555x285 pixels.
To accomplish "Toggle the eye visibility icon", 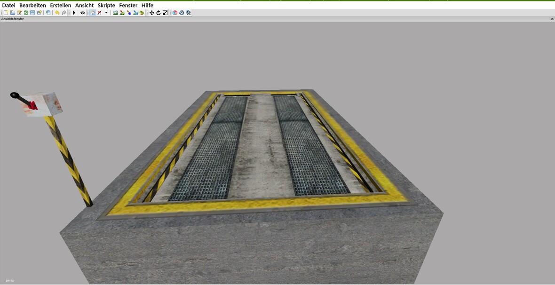I will [82, 13].
